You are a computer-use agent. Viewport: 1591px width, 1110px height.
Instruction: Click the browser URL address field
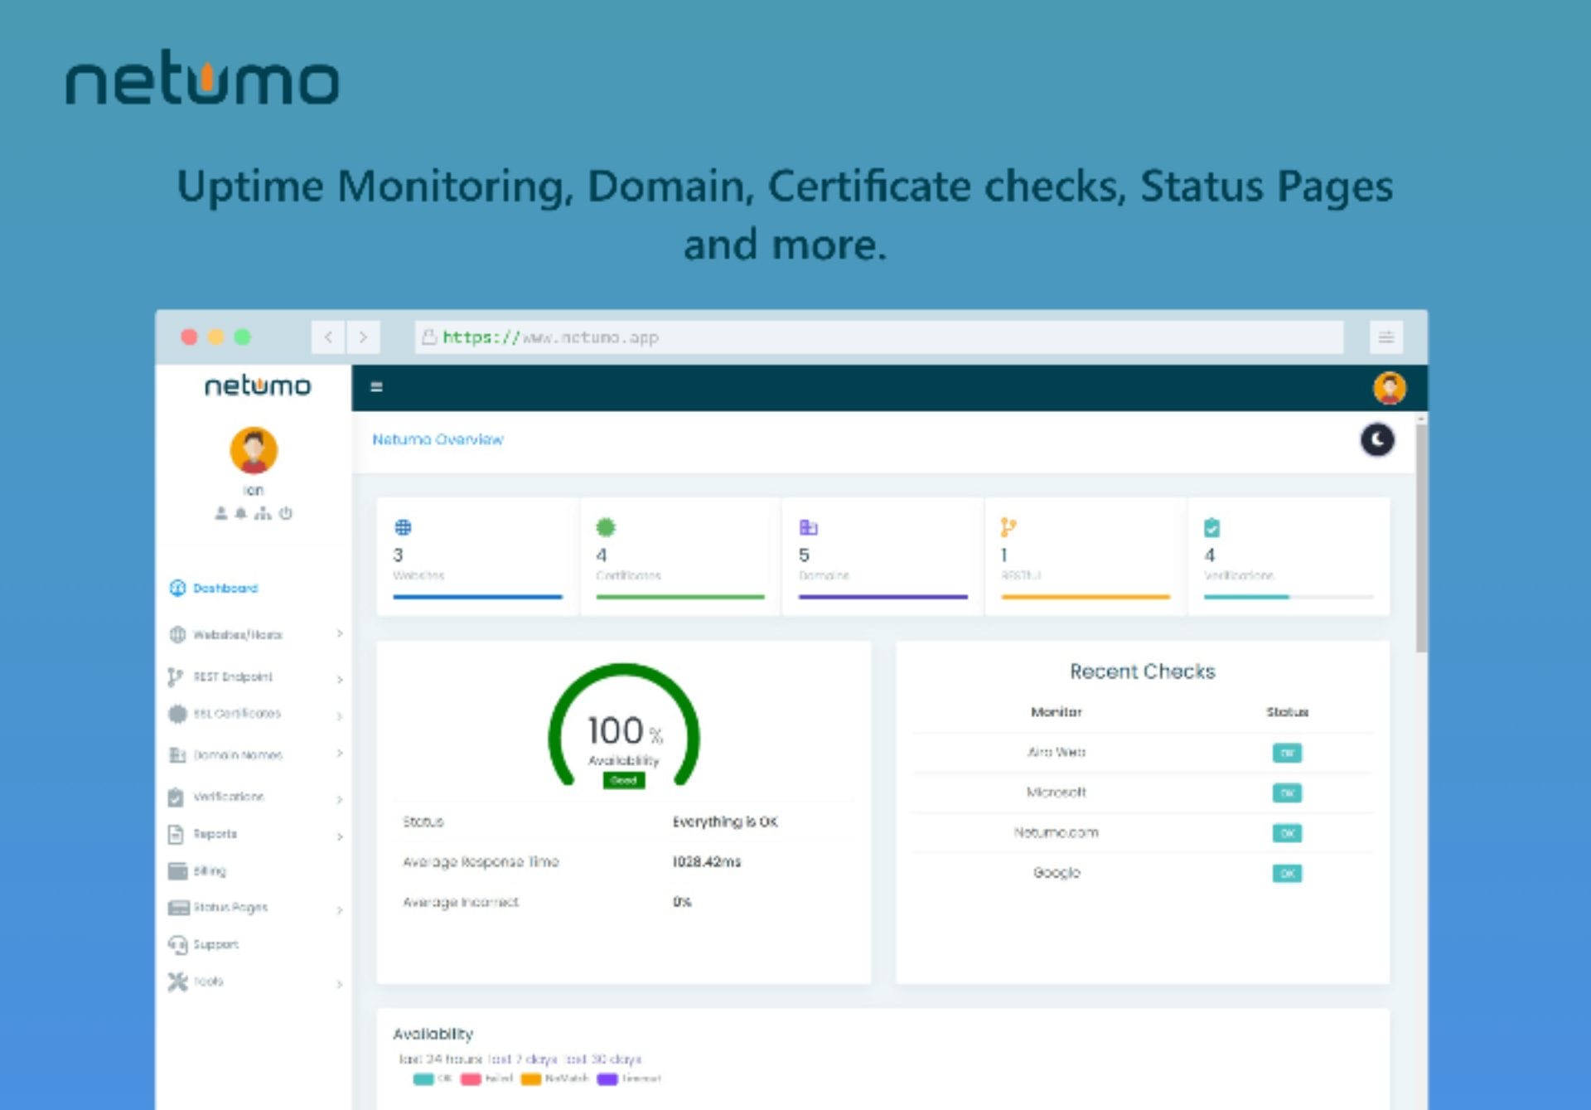[878, 337]
